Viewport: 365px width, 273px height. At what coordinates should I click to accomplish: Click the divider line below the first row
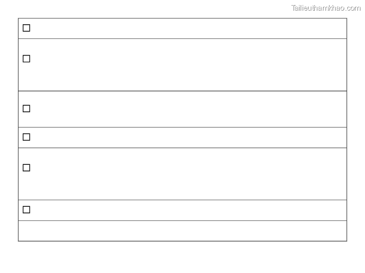pos(182,38)
